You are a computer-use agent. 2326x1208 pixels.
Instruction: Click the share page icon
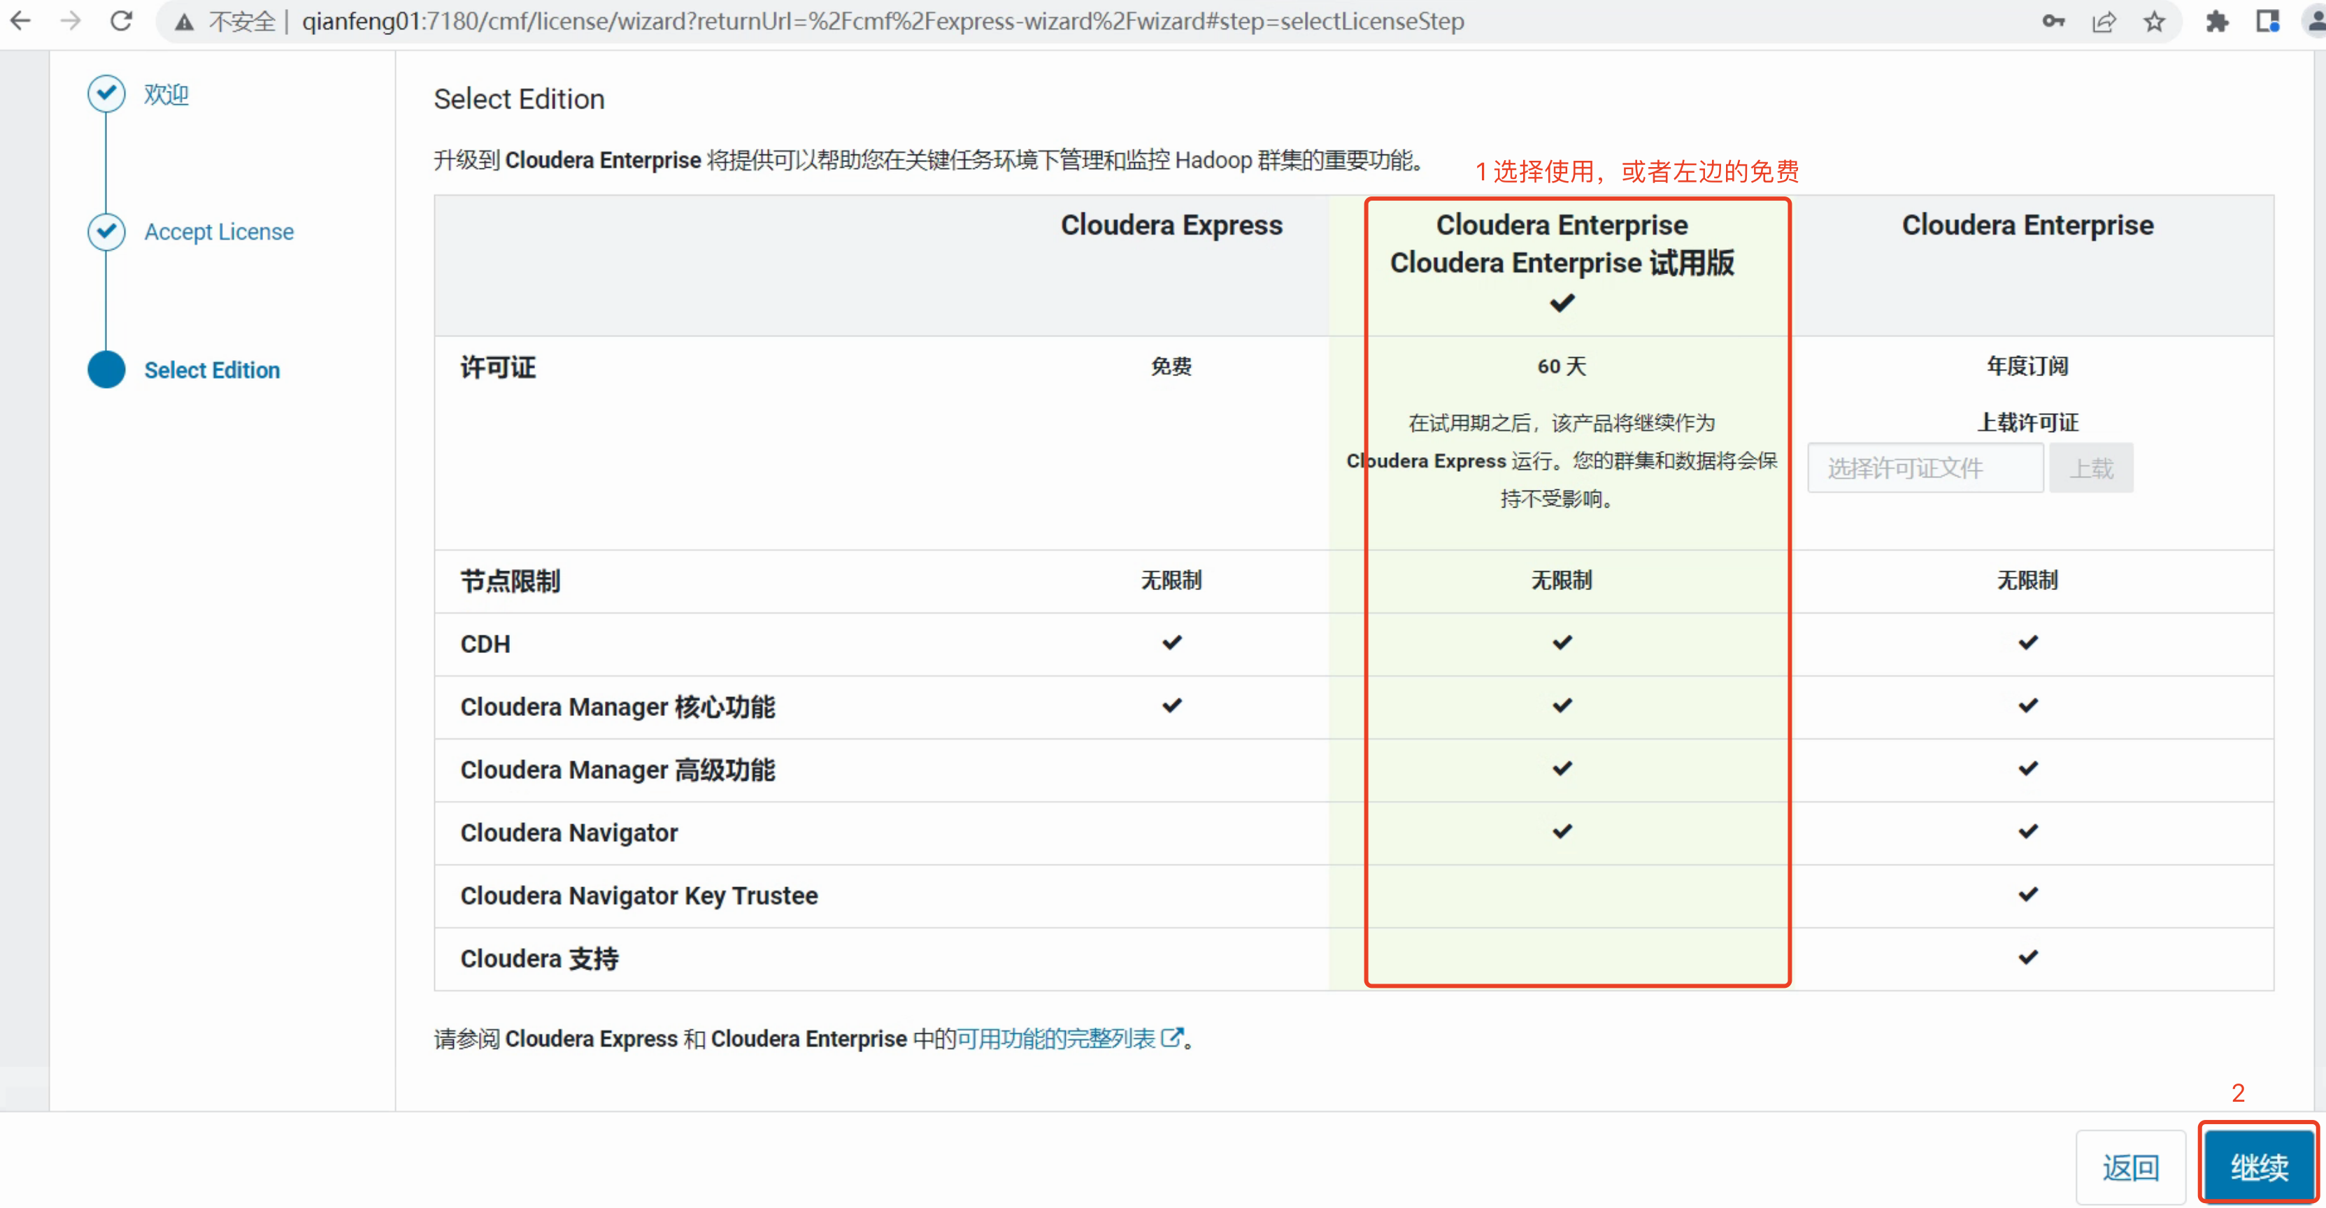[x=2104, y=22]
